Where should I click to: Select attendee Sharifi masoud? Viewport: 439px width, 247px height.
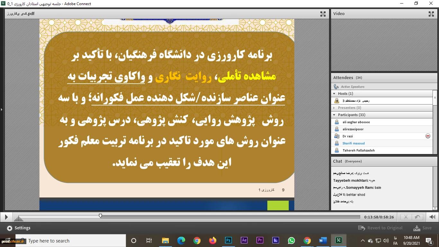[353, 143]
